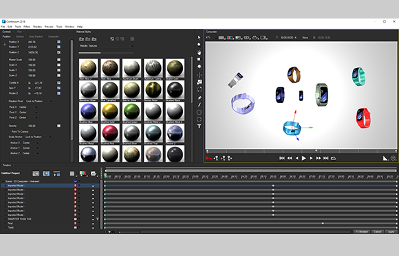Select the arrow selection tool
This screenshot has width=399, height=256.
(199, 37)
